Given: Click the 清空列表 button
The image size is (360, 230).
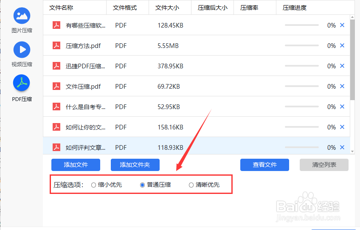Looking at the screenshot, I should (x=324, y=165).
